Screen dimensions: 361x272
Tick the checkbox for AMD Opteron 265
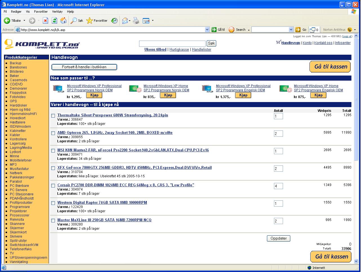point(53,133)
